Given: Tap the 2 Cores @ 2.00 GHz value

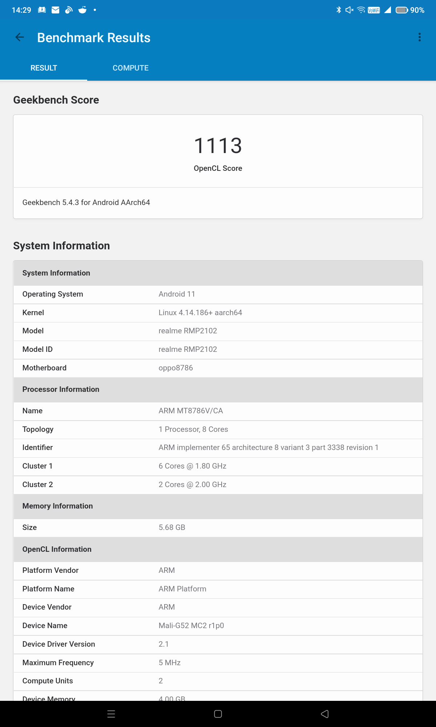Looking at the screenshot, I should click(x=193, y=485).
